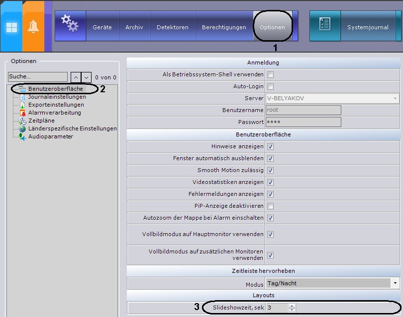Toggle Videostatistiken anzeigen checkbox

point(270,182)
